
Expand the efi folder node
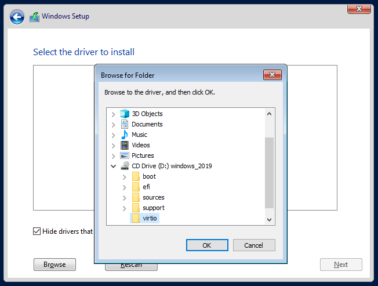click(x=125, y=187)
